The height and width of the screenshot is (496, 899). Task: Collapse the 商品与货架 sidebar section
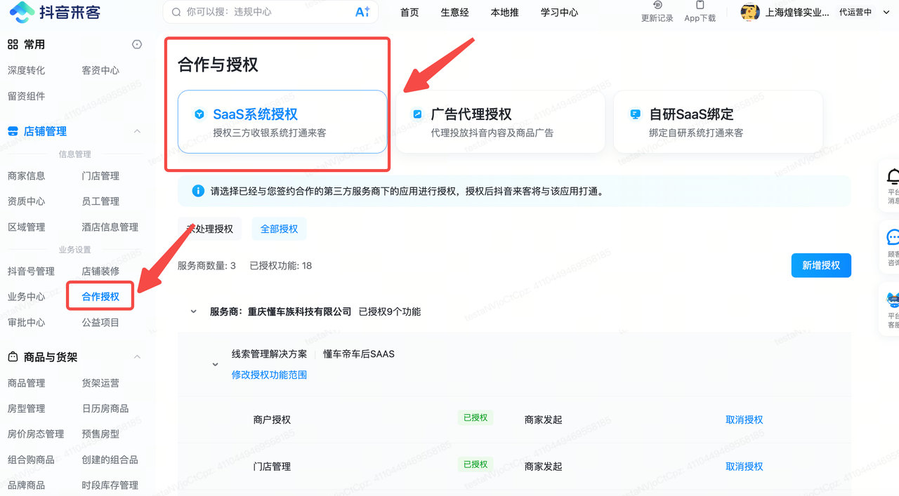137,357
